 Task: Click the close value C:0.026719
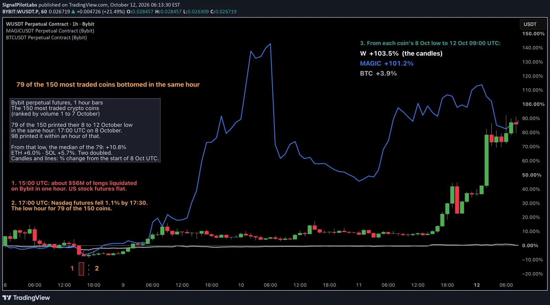coord(223,12)
